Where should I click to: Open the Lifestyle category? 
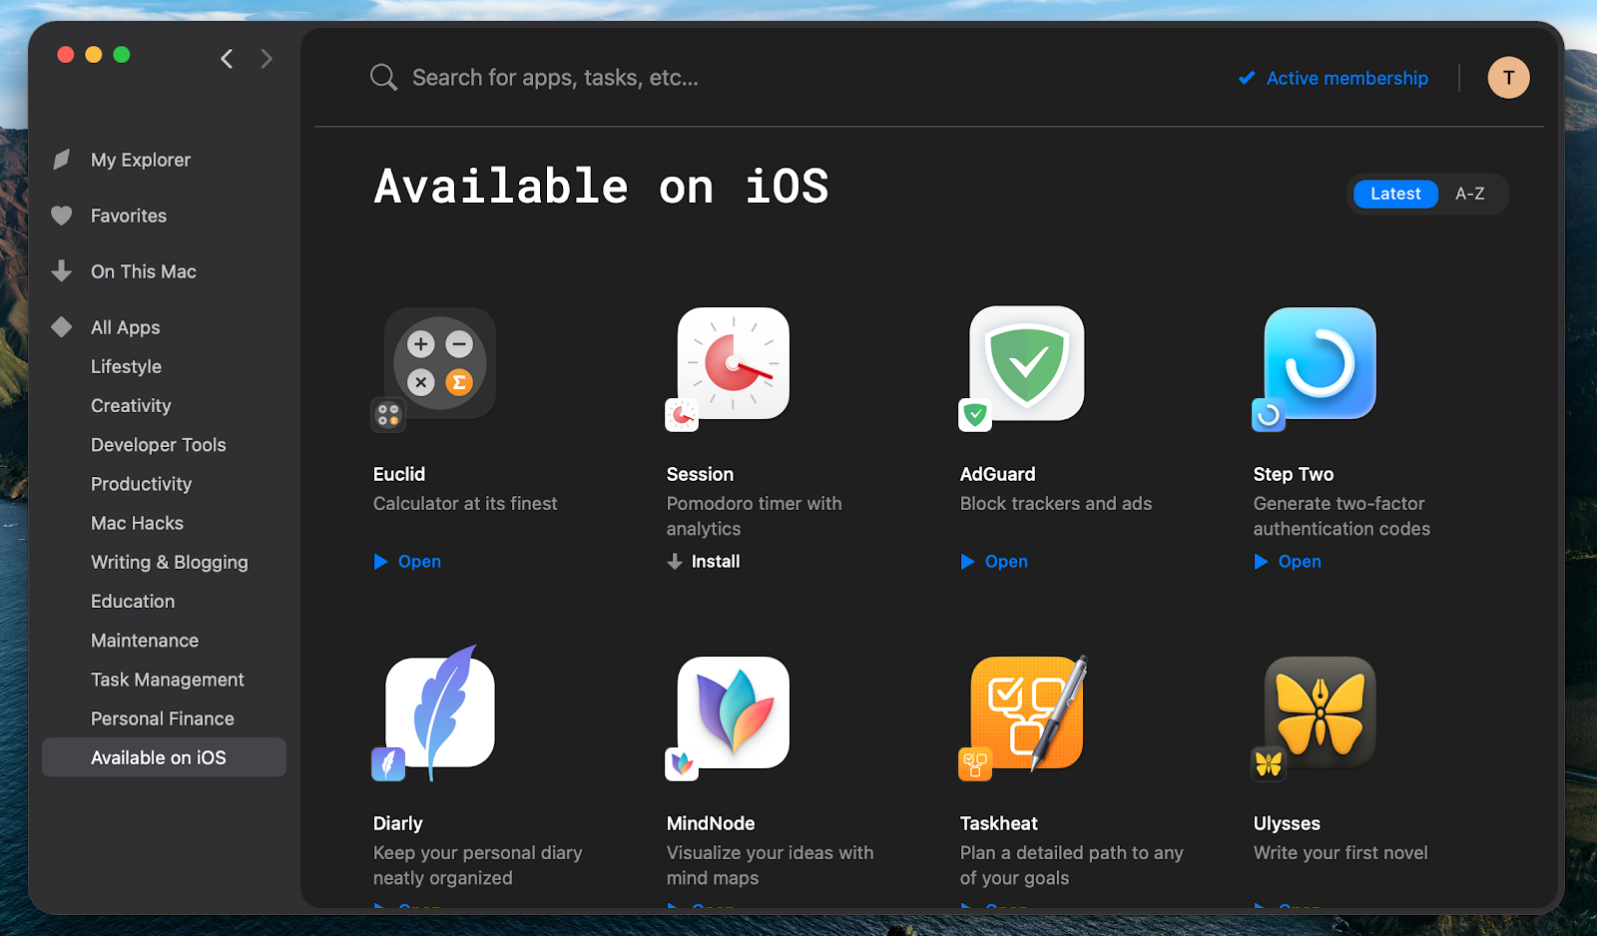pos(126,366)
